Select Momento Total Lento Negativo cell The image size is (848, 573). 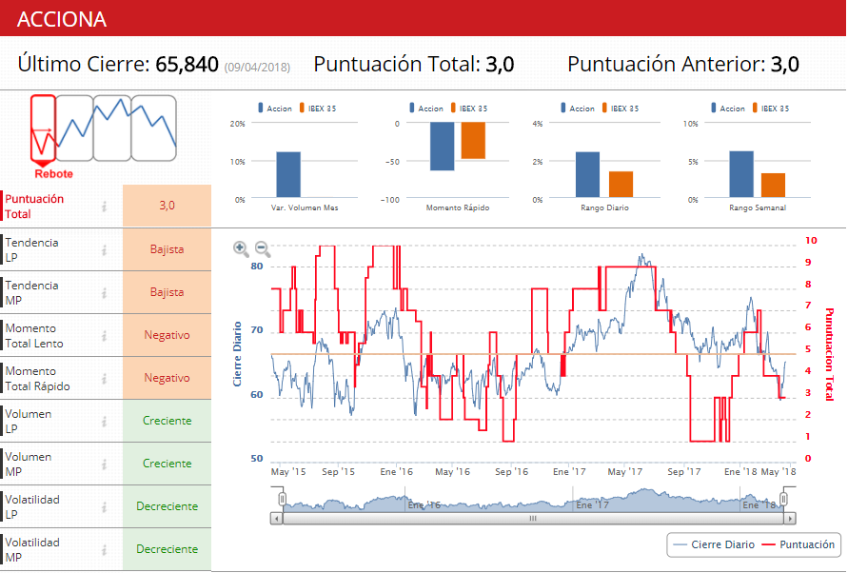pyautogui.click(x=168, y=335)
